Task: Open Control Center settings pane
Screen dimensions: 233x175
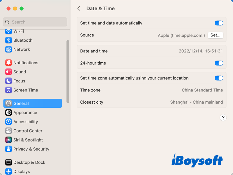Action: (28, 131)
